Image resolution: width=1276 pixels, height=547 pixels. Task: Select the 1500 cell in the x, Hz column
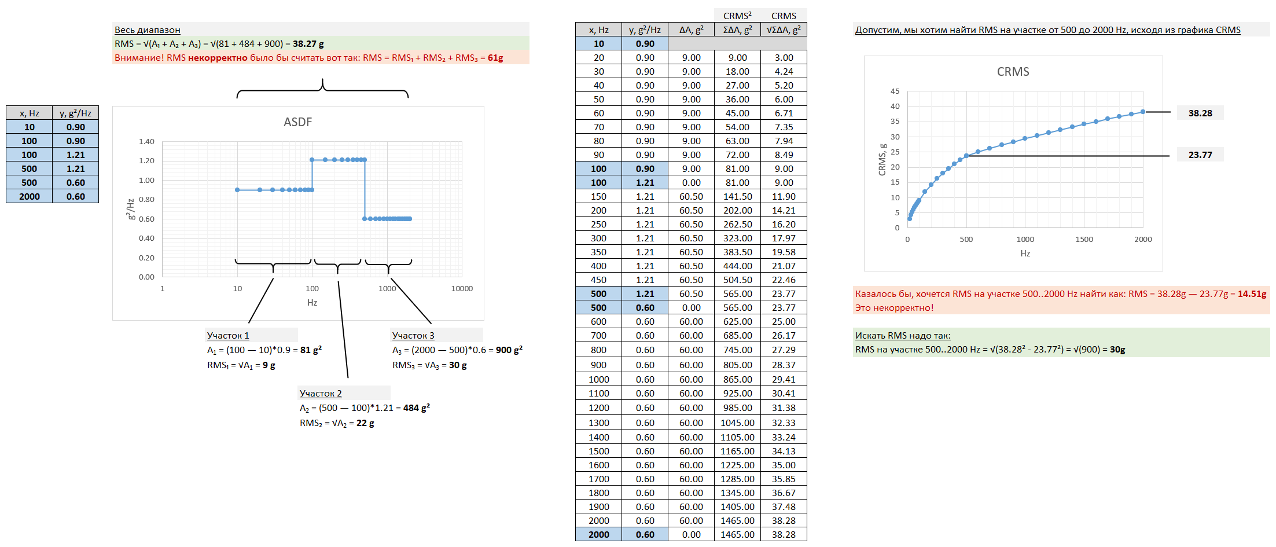(599, 451)
